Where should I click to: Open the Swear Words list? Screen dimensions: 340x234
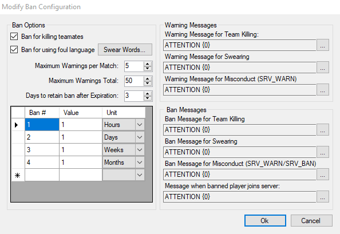(125, 50)
